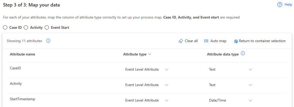The width and height of the screenshot is (294, 107).
Task: Open CaseID attribute type dropdown
Action: [x=167, y=70]
